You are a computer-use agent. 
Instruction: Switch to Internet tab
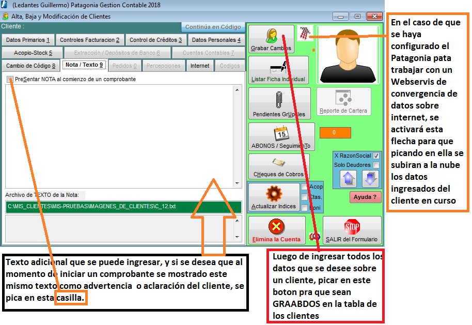tap(200, 66)
